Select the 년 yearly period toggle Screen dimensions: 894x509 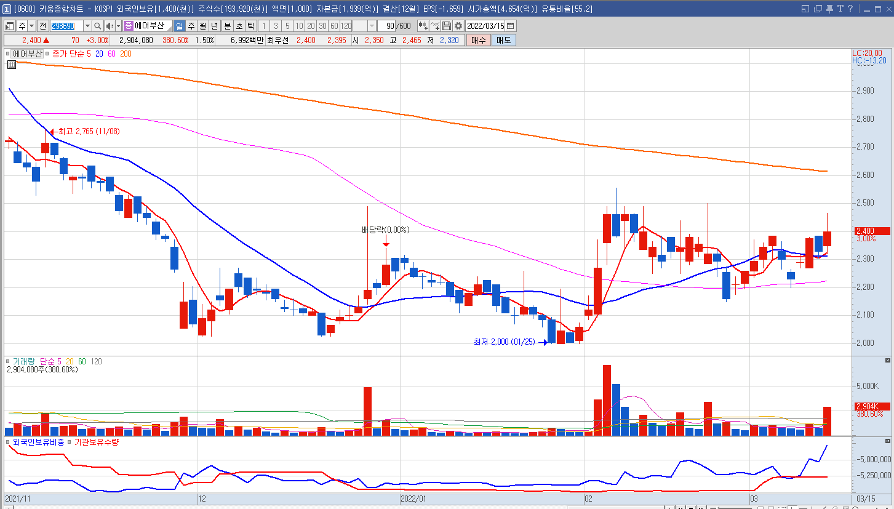tap(214, 26)
